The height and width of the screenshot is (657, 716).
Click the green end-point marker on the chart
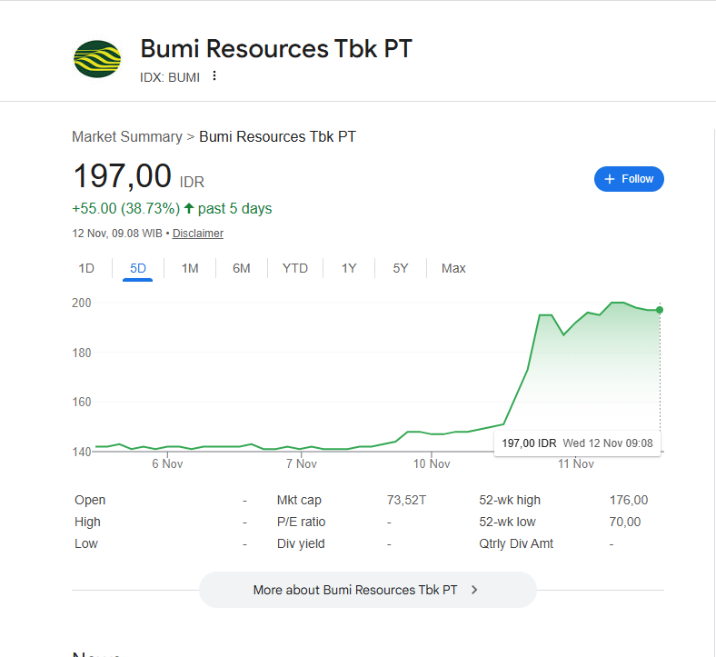click(x=660, y=310)
